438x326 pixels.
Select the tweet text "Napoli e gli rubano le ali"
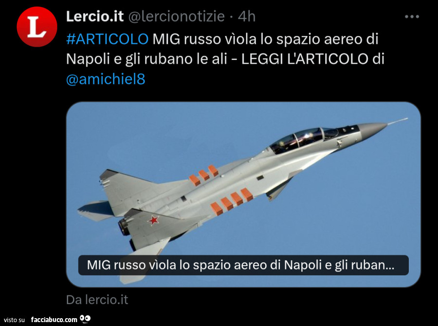coord(146,59)
